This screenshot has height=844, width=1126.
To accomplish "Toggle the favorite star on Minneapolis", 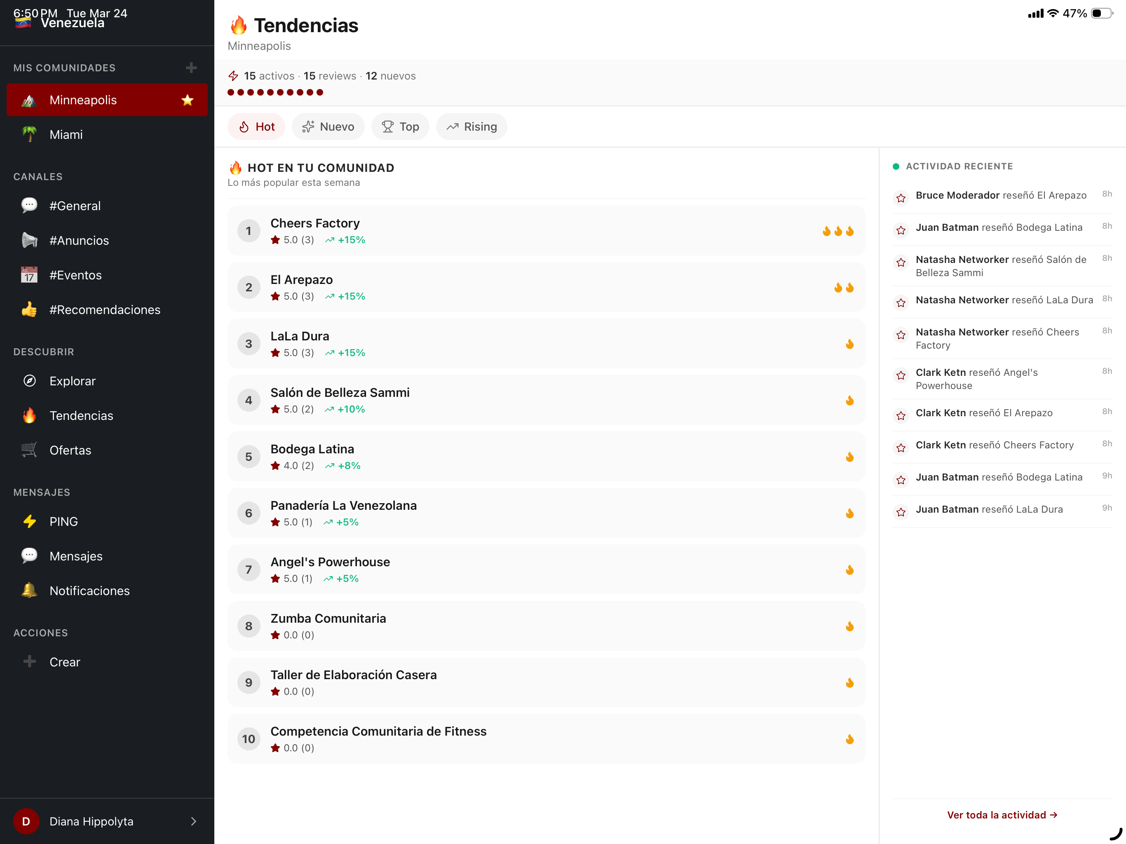I will [x=188, y=100].
